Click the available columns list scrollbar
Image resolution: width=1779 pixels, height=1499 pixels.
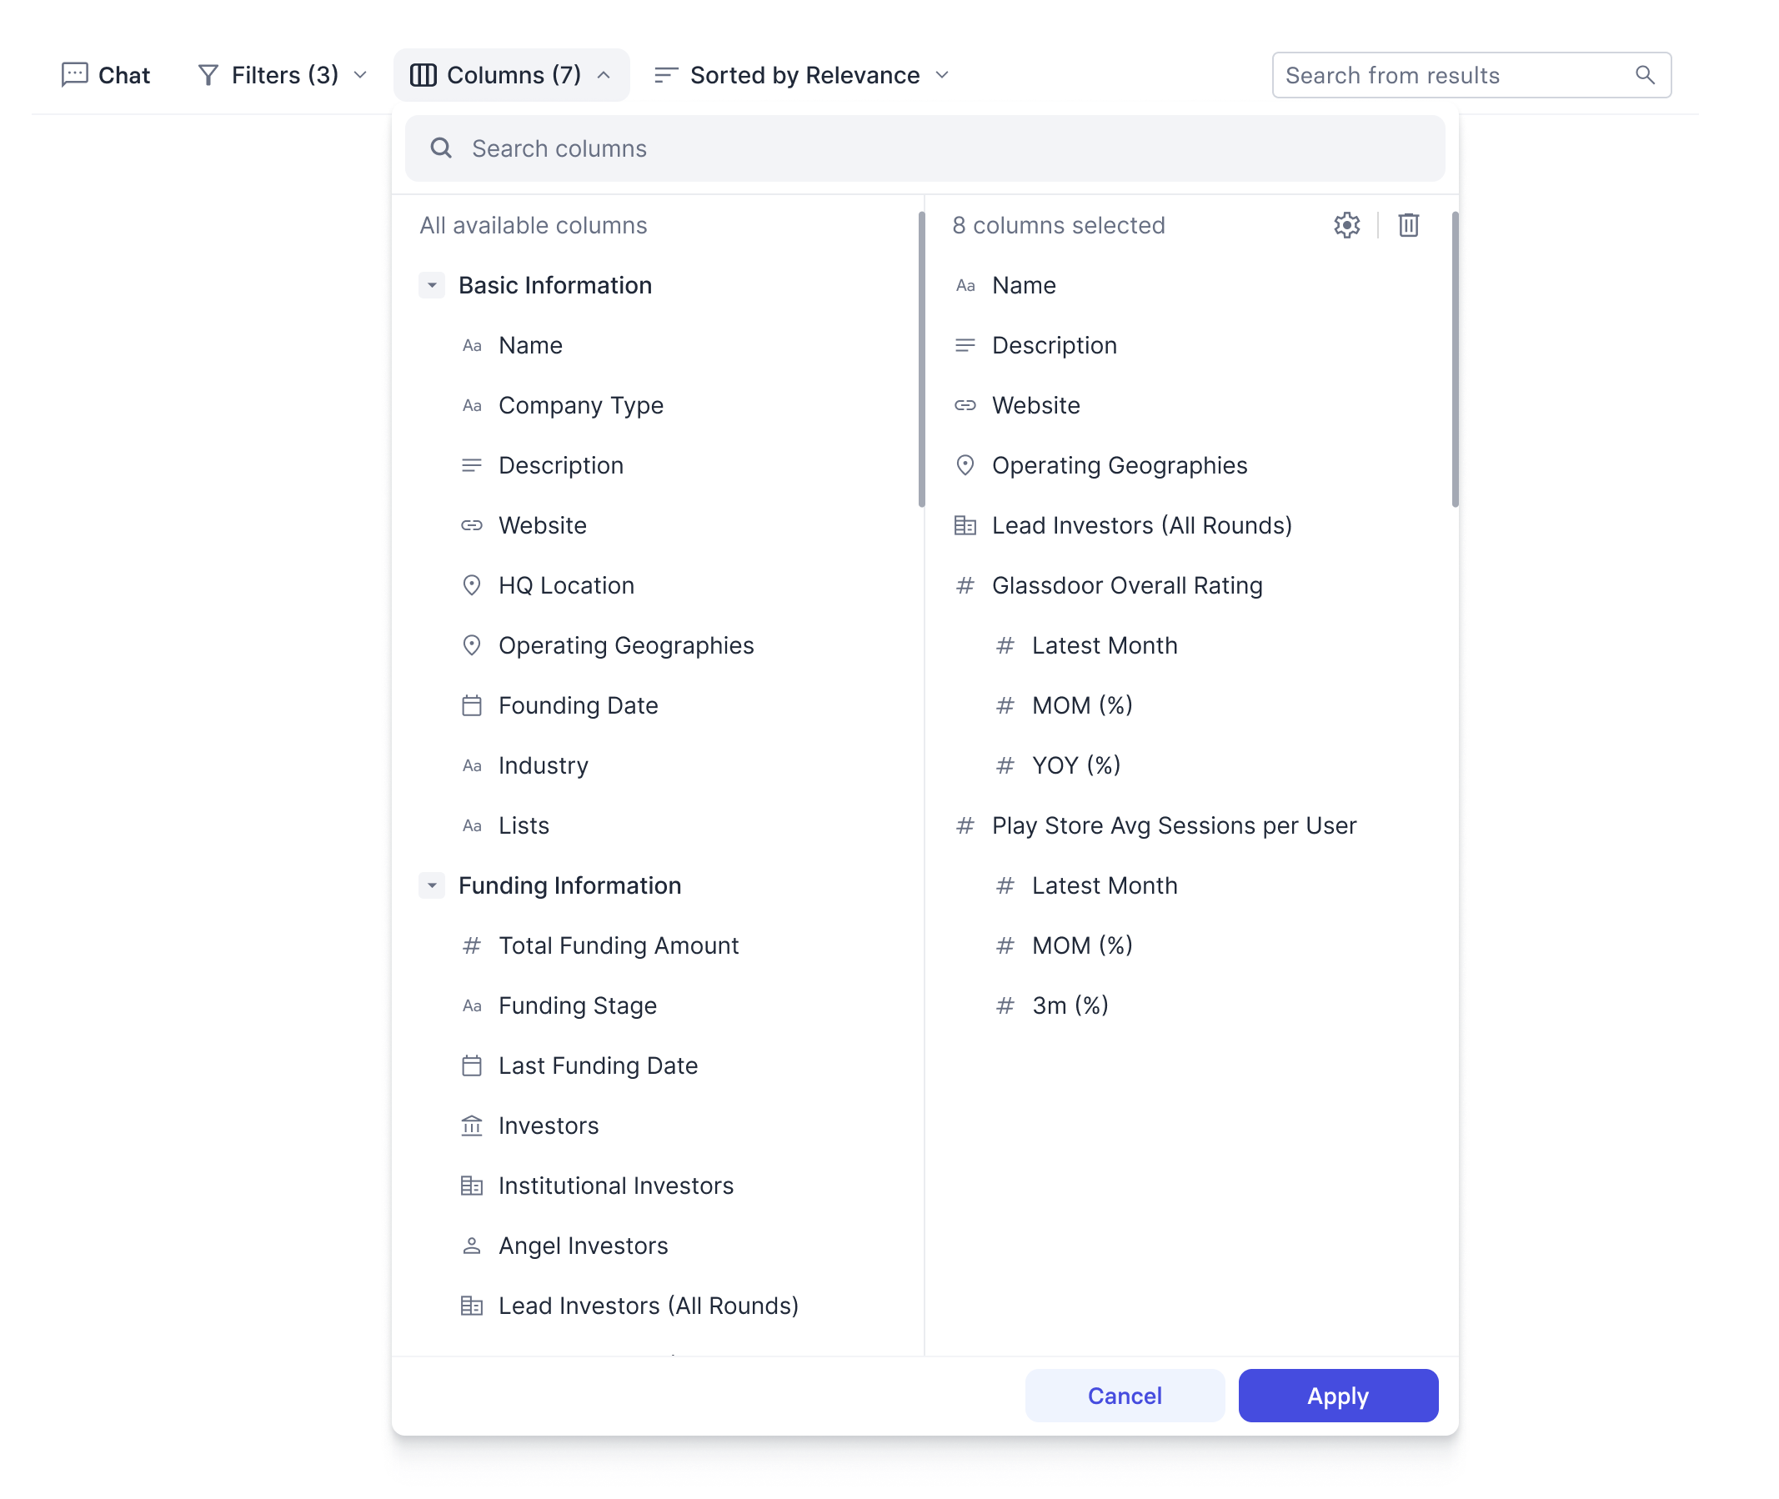click(x=921, y=359)
